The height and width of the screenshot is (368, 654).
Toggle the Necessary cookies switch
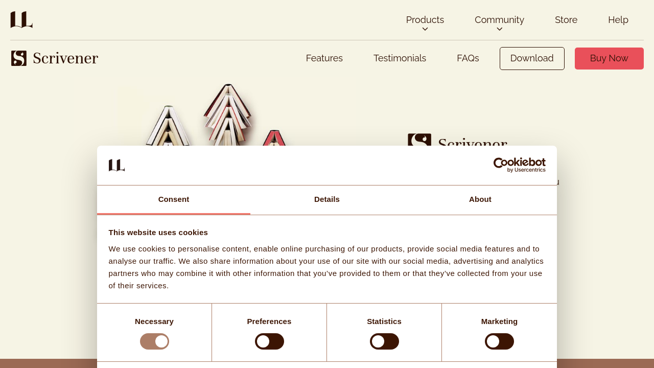154,341
